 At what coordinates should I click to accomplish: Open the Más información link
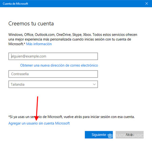click(x=39, y=44)
